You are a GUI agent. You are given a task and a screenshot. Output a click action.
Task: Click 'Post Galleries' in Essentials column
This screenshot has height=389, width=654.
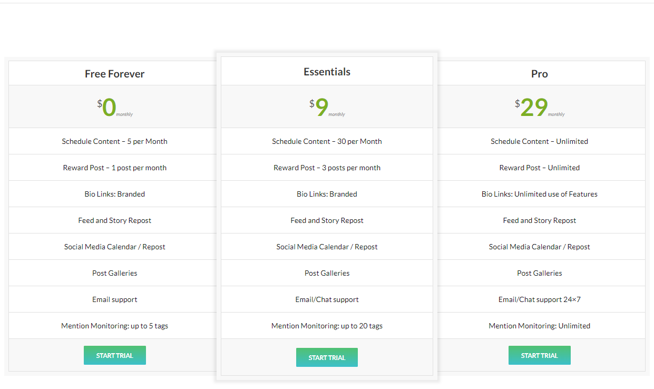[327, 273]
